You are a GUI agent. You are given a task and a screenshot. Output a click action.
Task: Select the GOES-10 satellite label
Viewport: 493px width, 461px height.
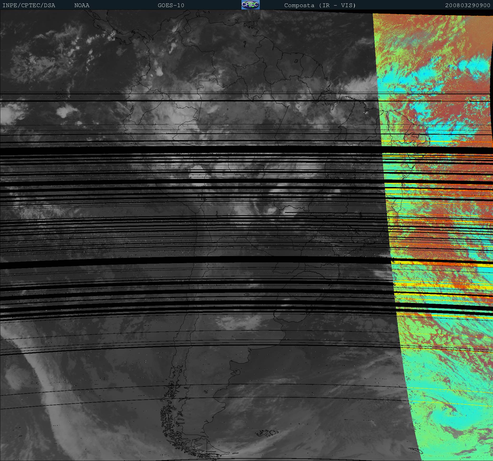pos(171,5)
